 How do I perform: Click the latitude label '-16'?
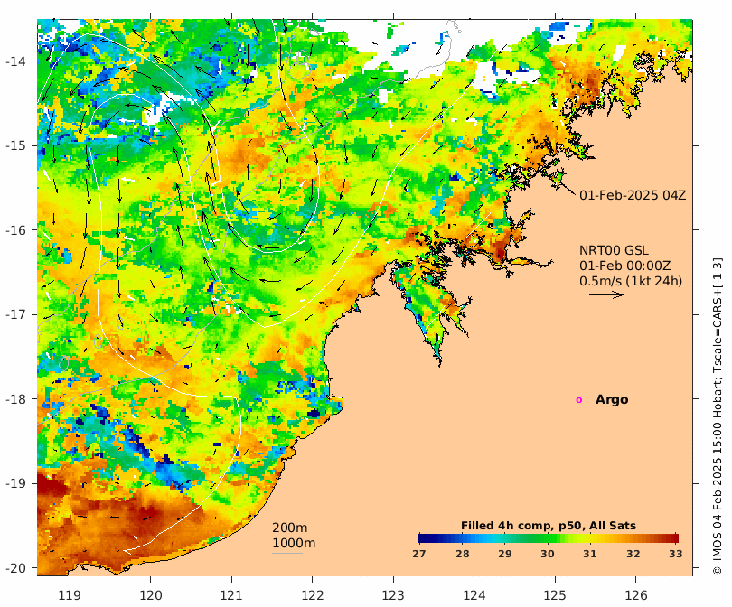16,230
